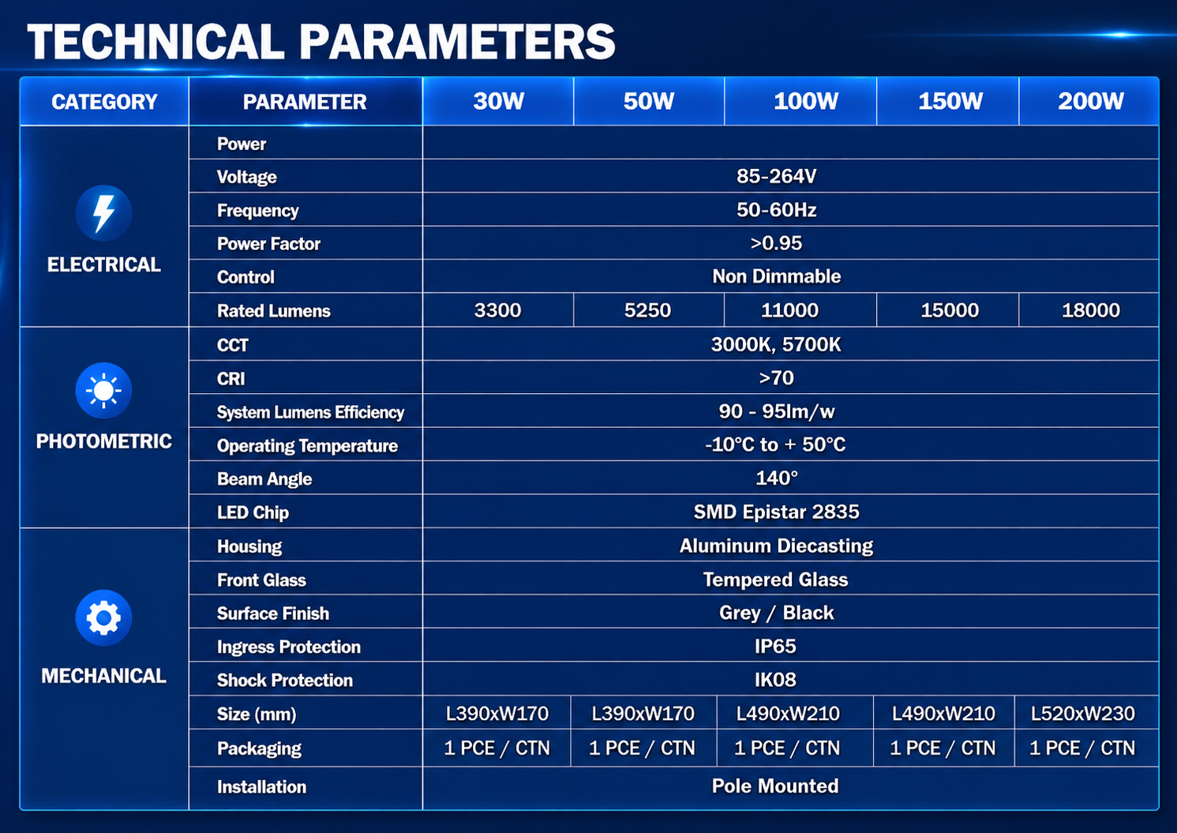Click the 3300 rated lumens value
1177x833 pixels.
[497, 310]
